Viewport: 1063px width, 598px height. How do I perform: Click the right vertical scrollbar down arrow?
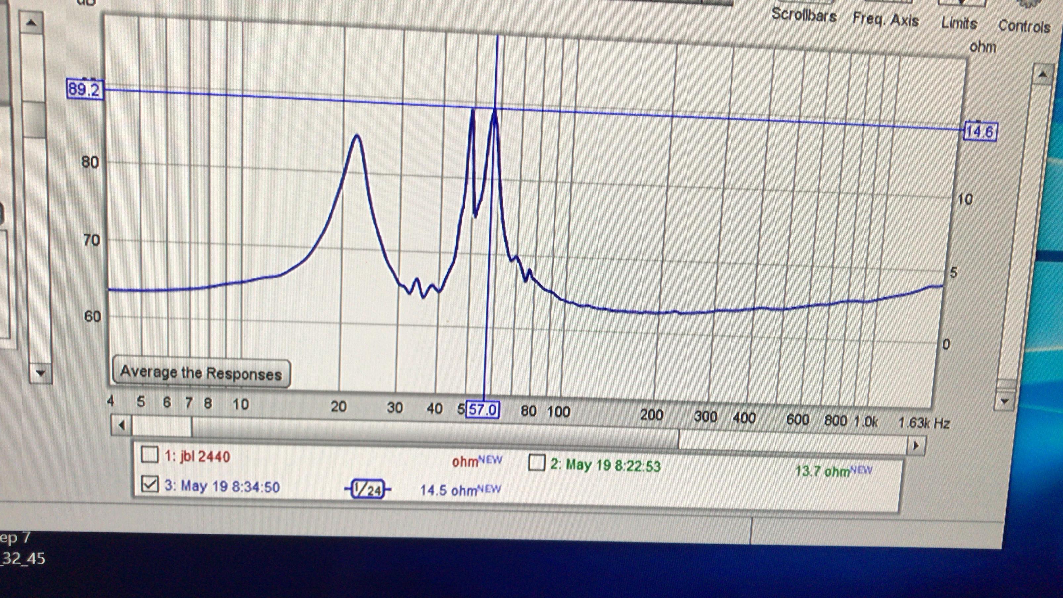coord(1005,401)
